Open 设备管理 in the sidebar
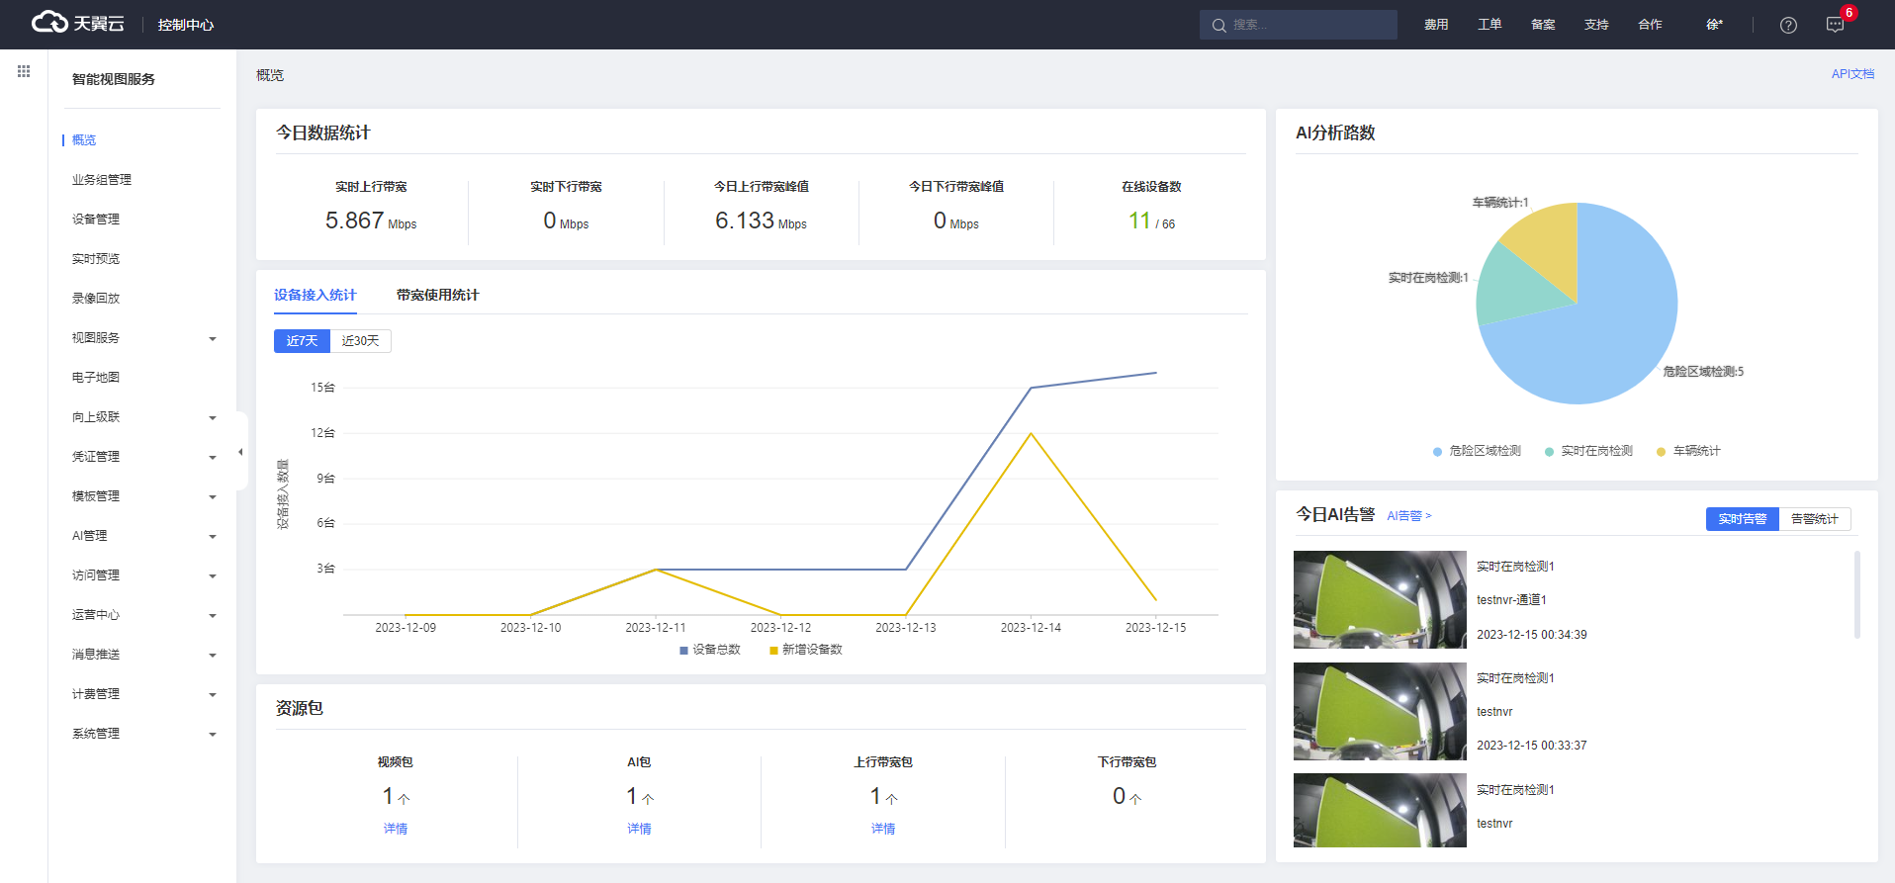 (96, 220)
